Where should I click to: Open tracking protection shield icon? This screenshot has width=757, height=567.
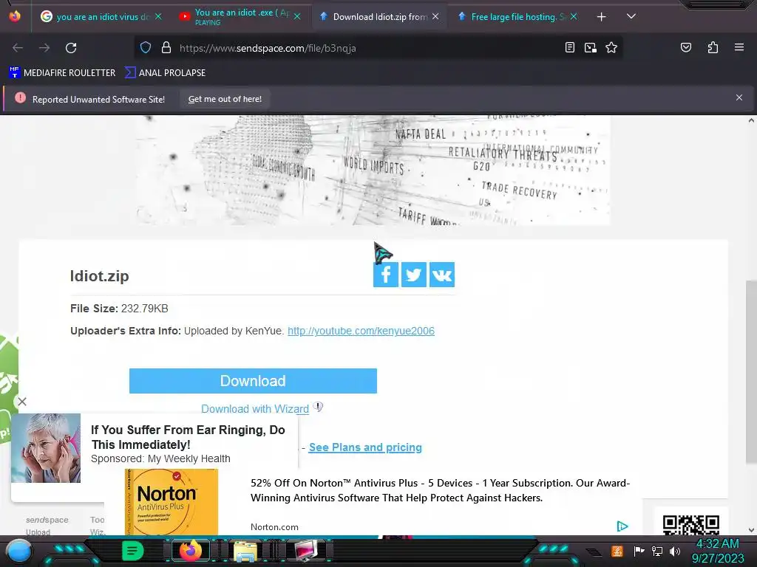tap(146, 48)
